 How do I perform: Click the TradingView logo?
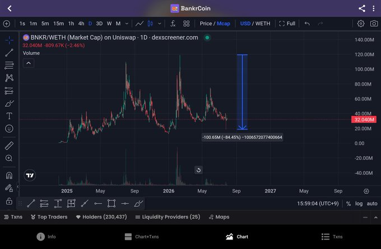tap(30, 175)
